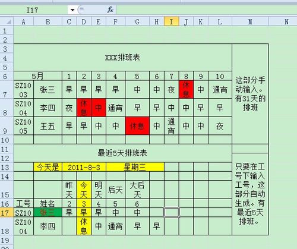Click the 后天 header cell
The height and width of the screenshot is (249, 297).
point(115,190)
